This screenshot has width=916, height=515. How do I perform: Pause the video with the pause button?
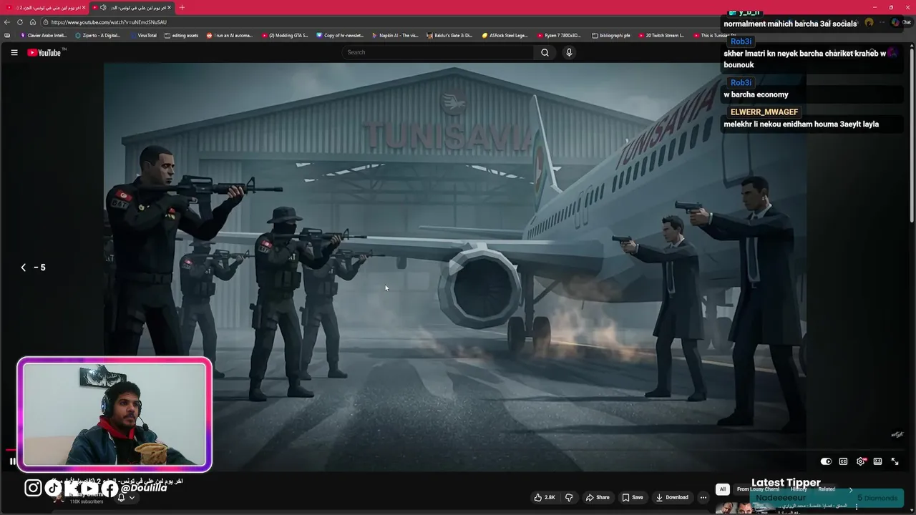point(12,461)
